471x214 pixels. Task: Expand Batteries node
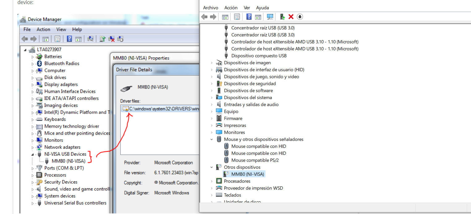pyautogui.click(x=32, y=57)
